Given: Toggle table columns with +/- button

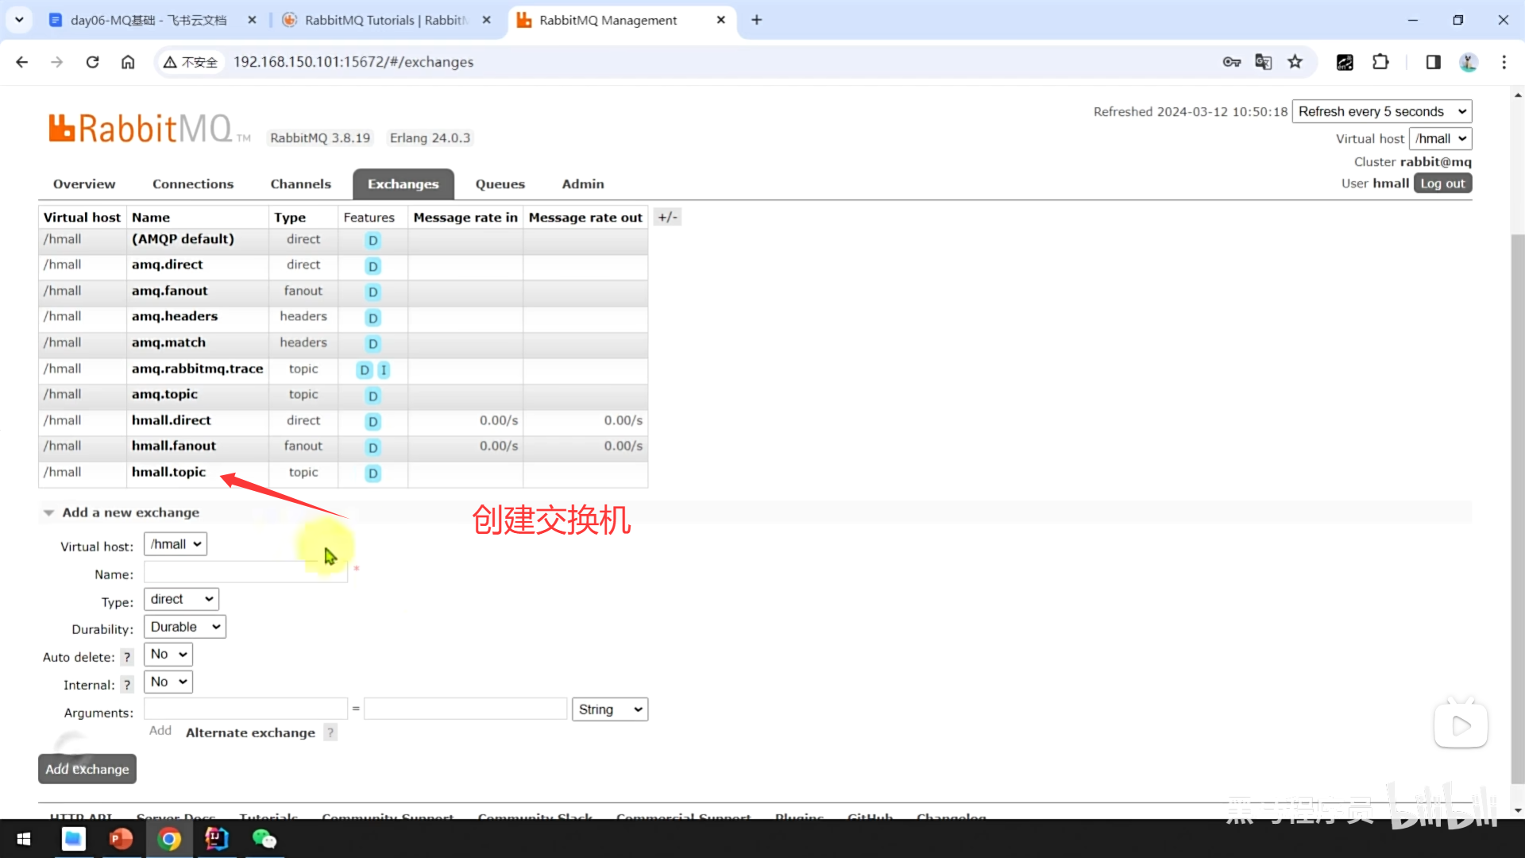Looking at the screenshot, I should (667, 217).
